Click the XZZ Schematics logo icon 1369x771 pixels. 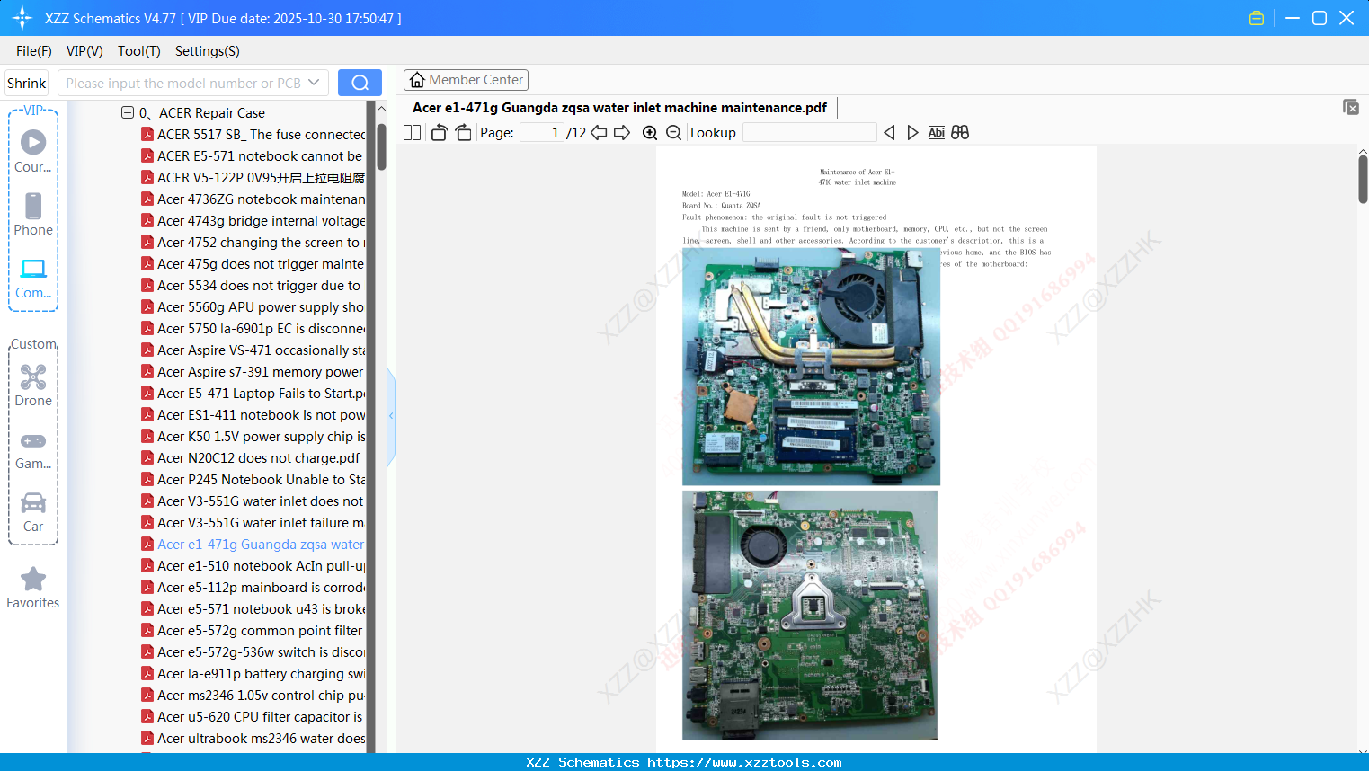tap(22, 18)
